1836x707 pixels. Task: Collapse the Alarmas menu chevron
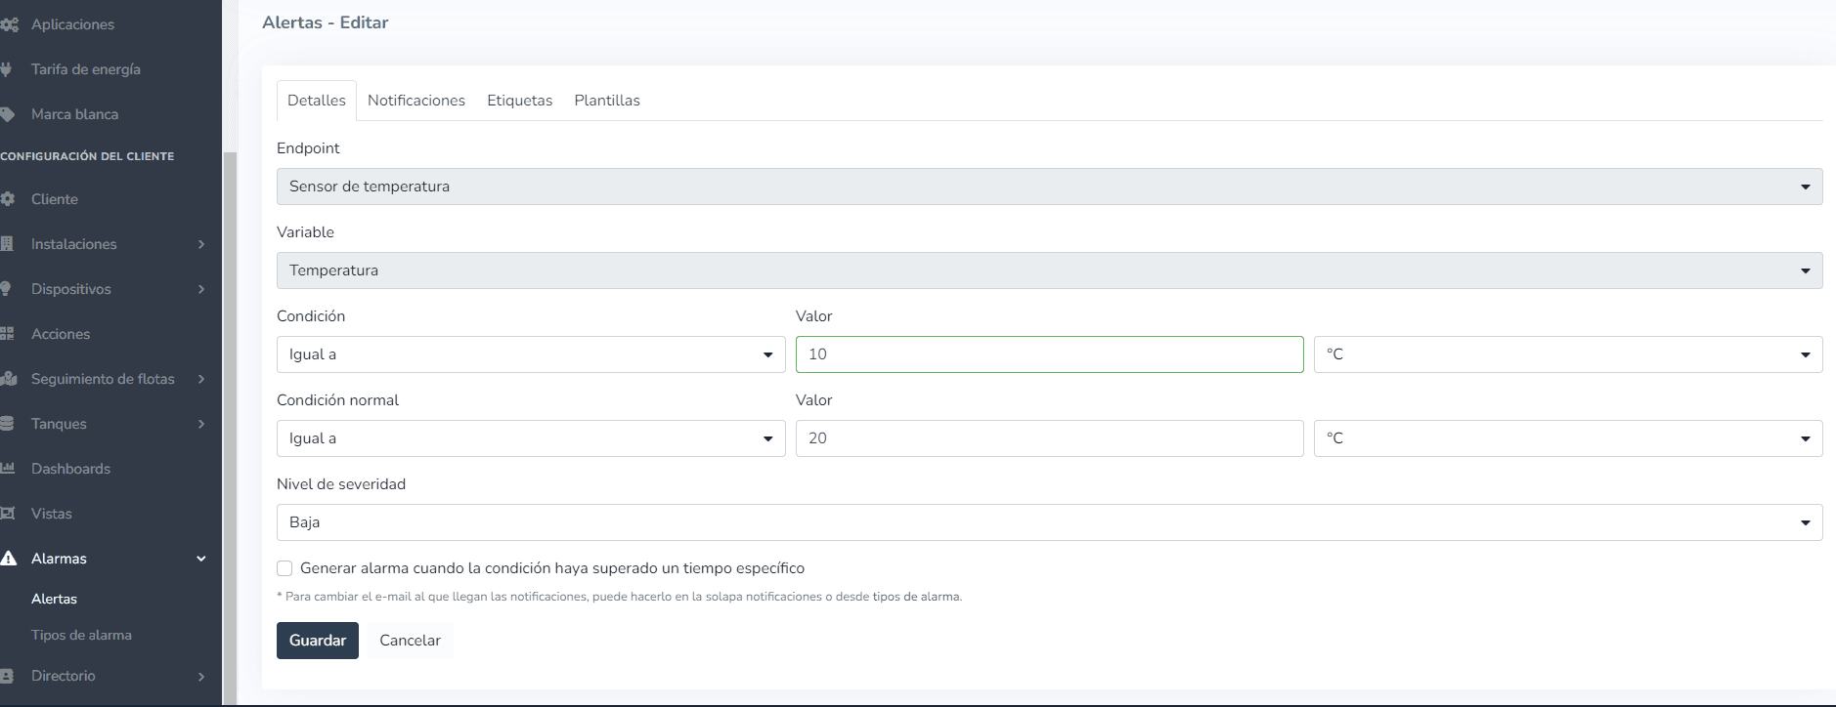click(x=201, y=559)
